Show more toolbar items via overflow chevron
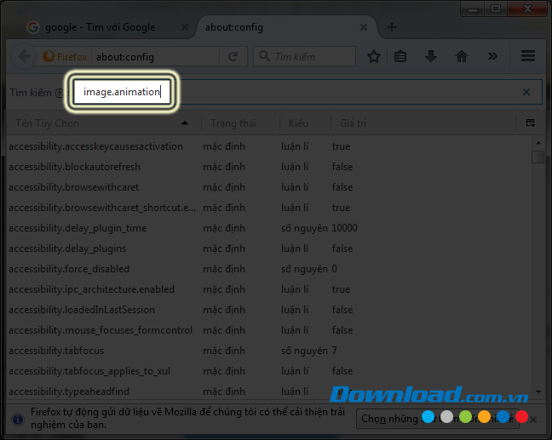Viewport: 552px width, 440px height. [492, 57]
